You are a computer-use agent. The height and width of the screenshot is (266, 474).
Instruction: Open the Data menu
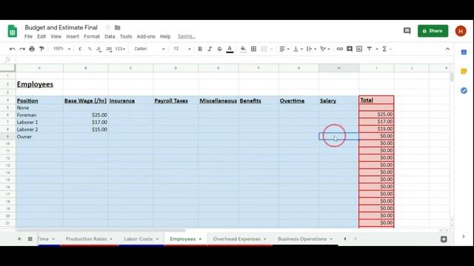point(110,36)
